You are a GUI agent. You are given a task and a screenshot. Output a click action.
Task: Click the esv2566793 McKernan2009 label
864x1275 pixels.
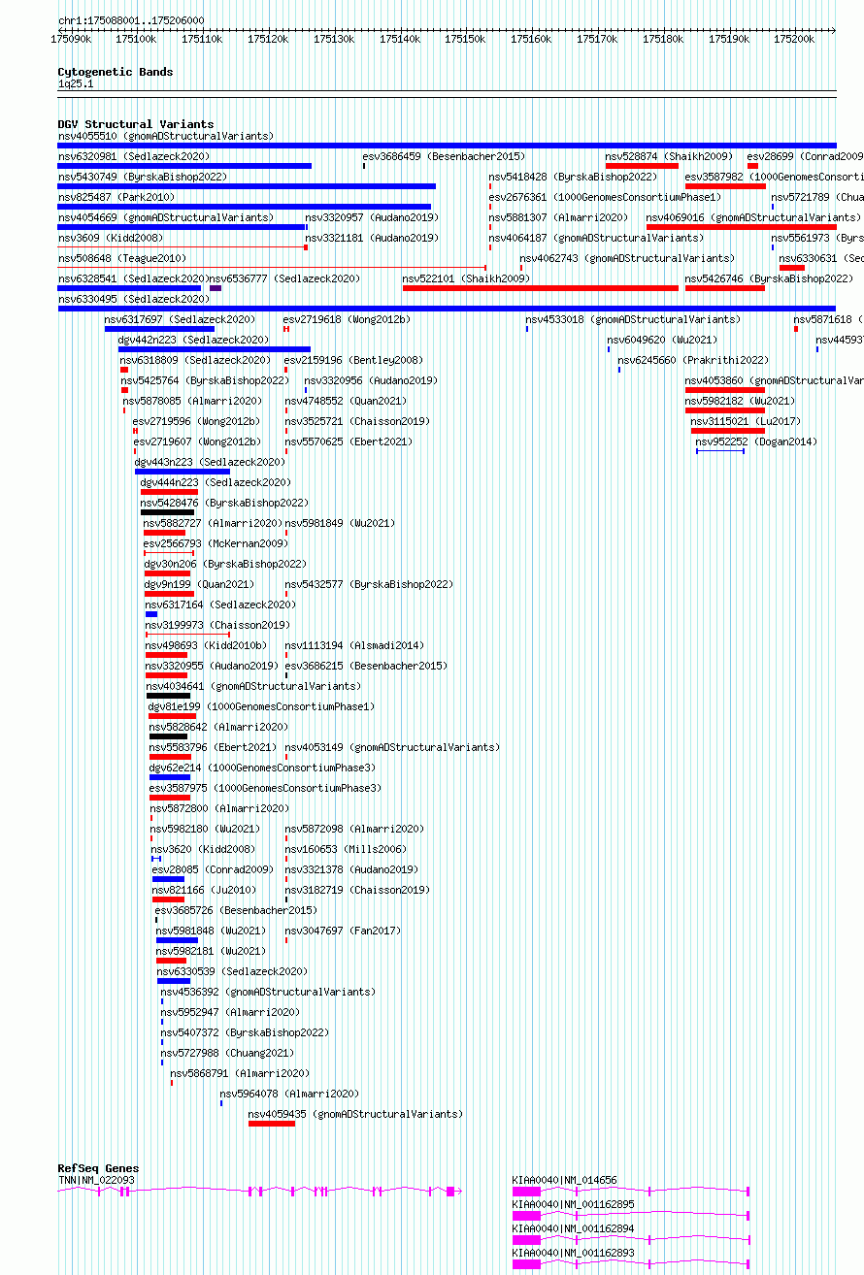216,543
